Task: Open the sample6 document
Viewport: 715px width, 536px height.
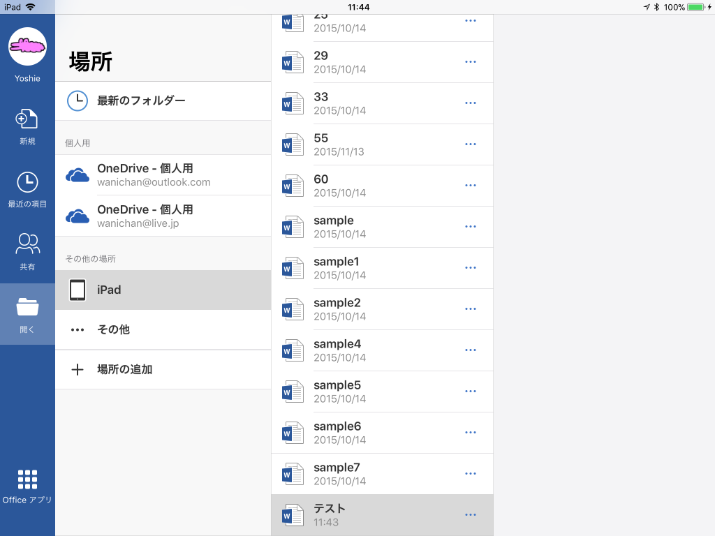Action: point(382,433)
